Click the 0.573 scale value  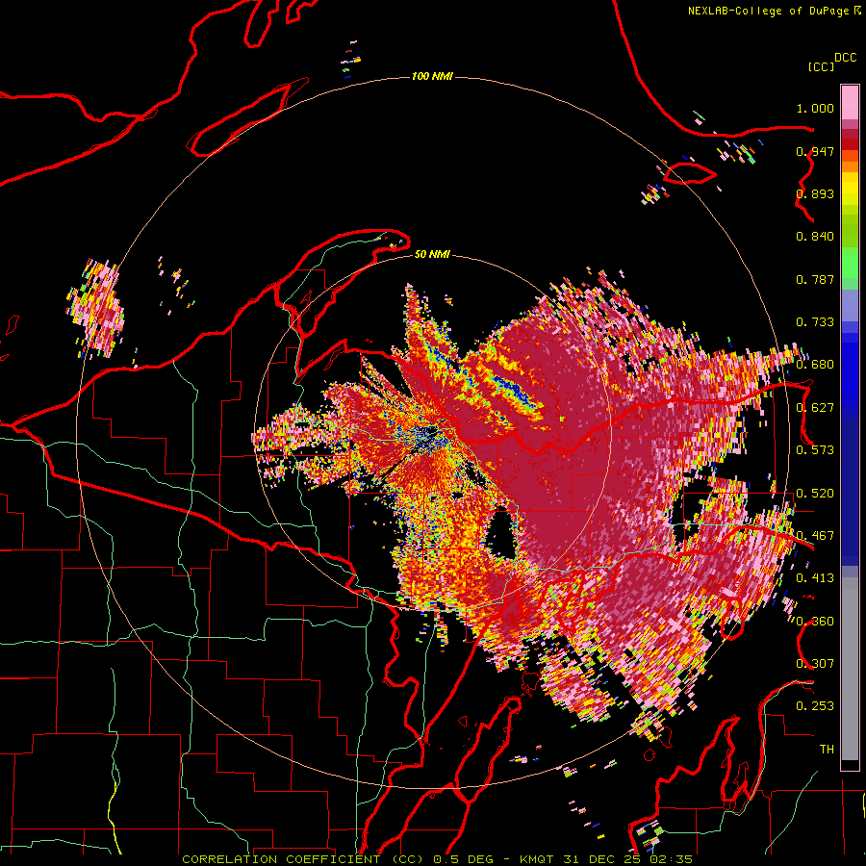click(x=815, y=450)
